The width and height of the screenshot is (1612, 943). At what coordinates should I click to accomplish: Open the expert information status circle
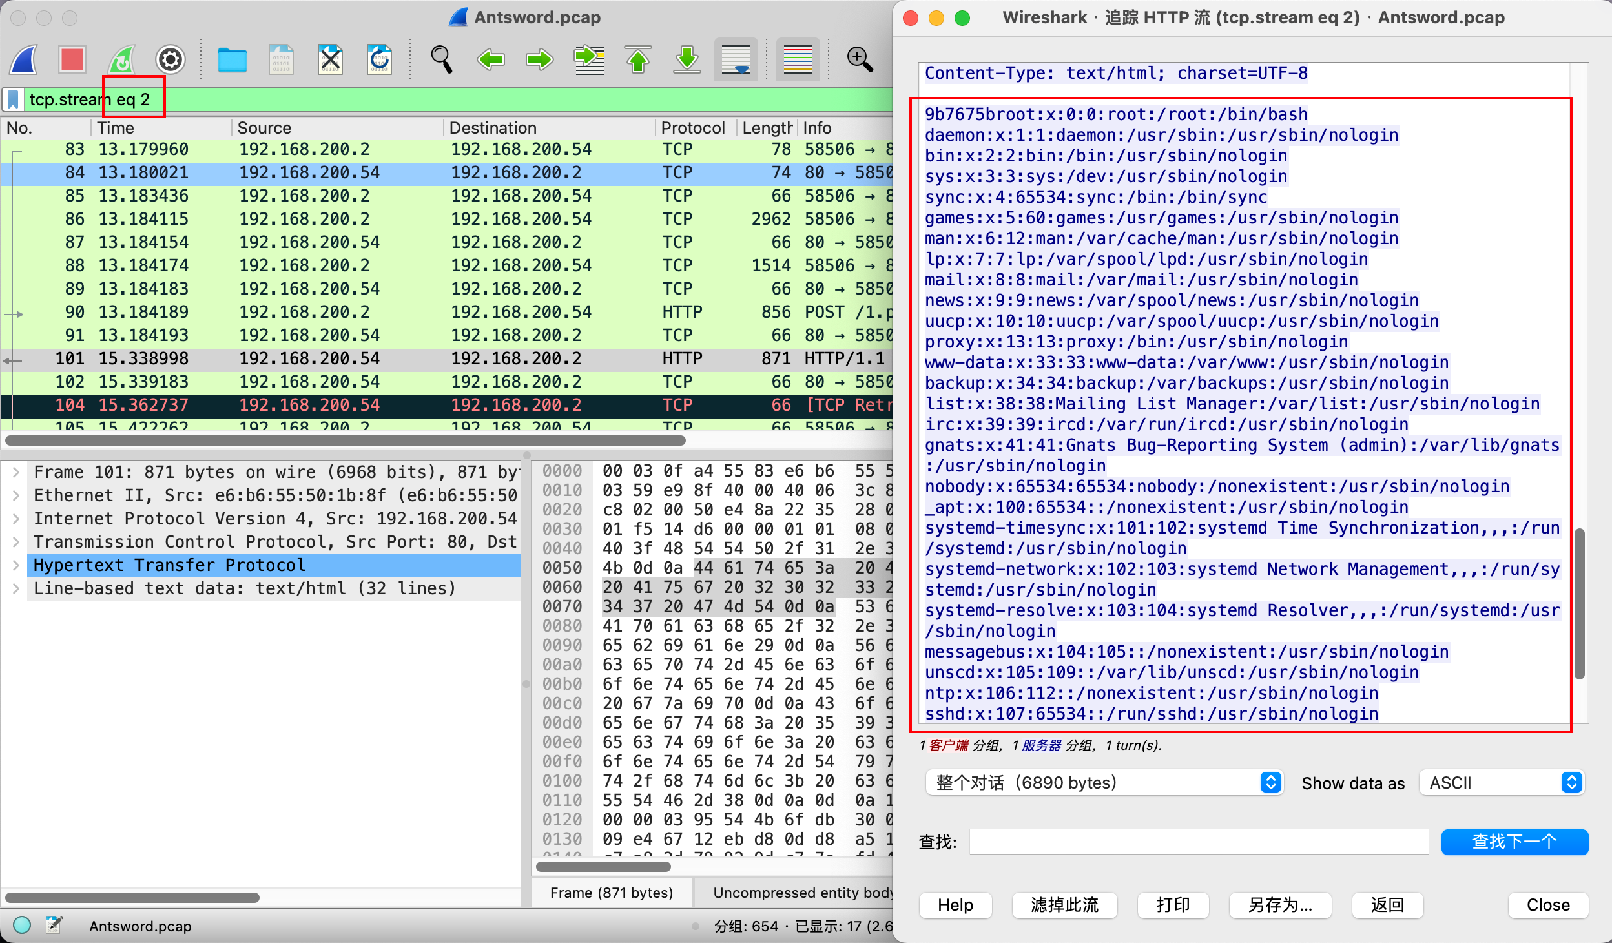pos(22,925)
